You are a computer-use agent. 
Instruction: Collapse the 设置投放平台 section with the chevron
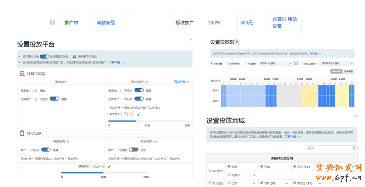(x=190, y=40)
